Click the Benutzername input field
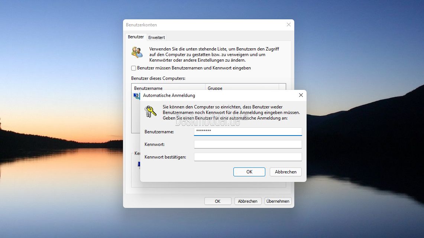This screenshot has width=424, height=238. point(248,131)
